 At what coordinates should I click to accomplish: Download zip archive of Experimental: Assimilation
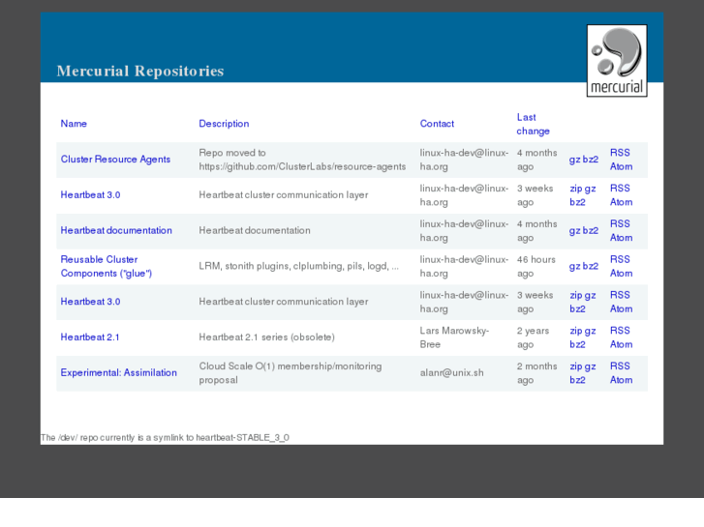pyautogui.click(x=575, y=366)
